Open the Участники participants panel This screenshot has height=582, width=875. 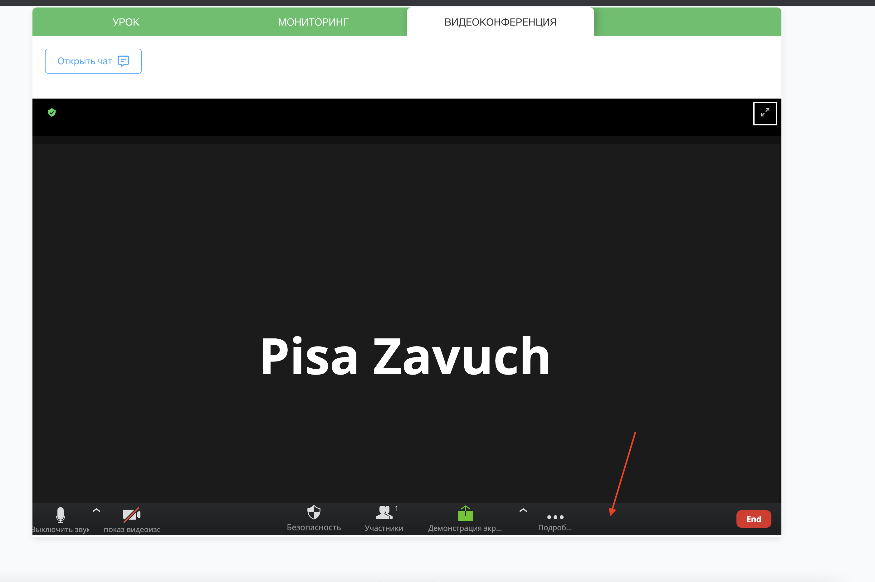[384, 514]
